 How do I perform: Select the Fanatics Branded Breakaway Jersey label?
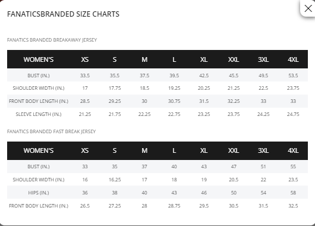[52, 40]
